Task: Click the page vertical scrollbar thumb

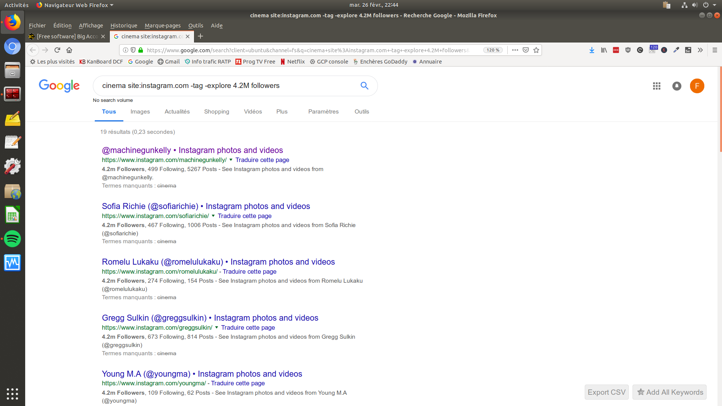Action: pyautogui.click(x=720, y=109)
